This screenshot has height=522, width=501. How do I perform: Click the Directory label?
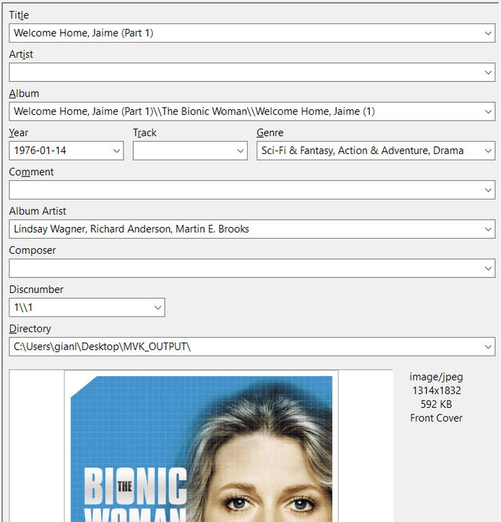30,329
